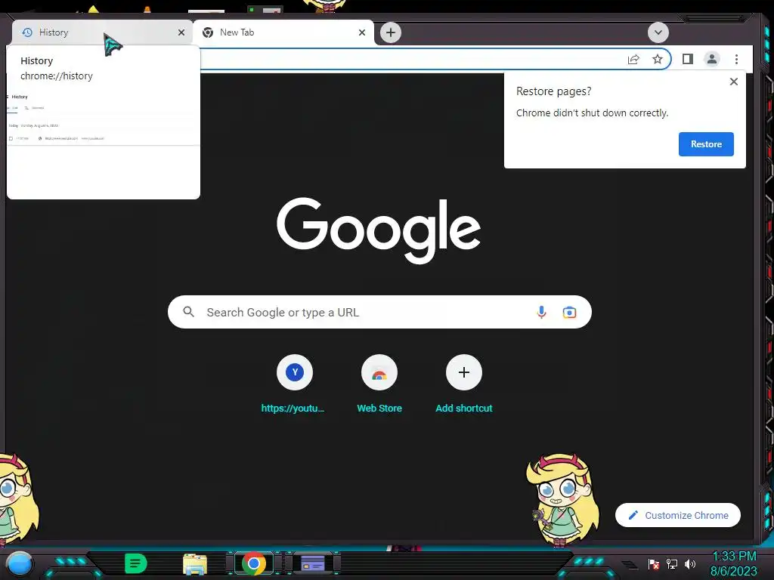This screenshot has width=774, height=580.
Task: Click the Add shortcut tile
Action: click(463, 384)
